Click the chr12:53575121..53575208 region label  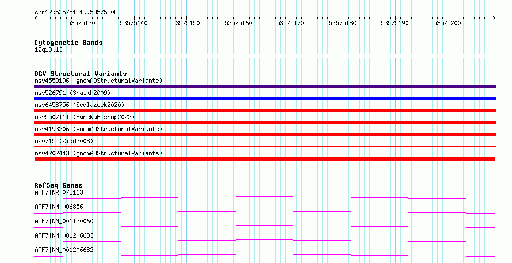76,13
